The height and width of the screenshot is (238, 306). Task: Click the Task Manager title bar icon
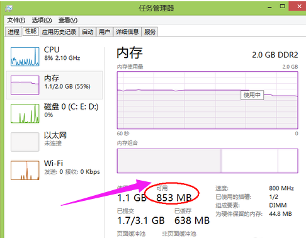[x=9, y=8]
